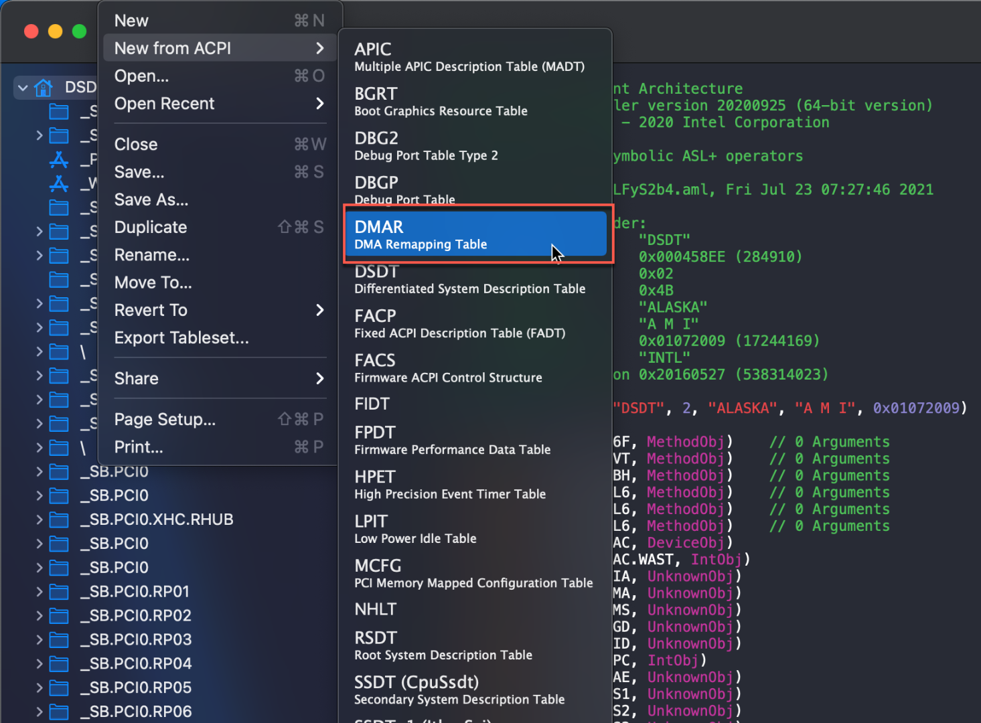Click the folder icon next to _SB.PCI0.RP05
This screenshot has width=981, height=723.
(x=59, y=688)
